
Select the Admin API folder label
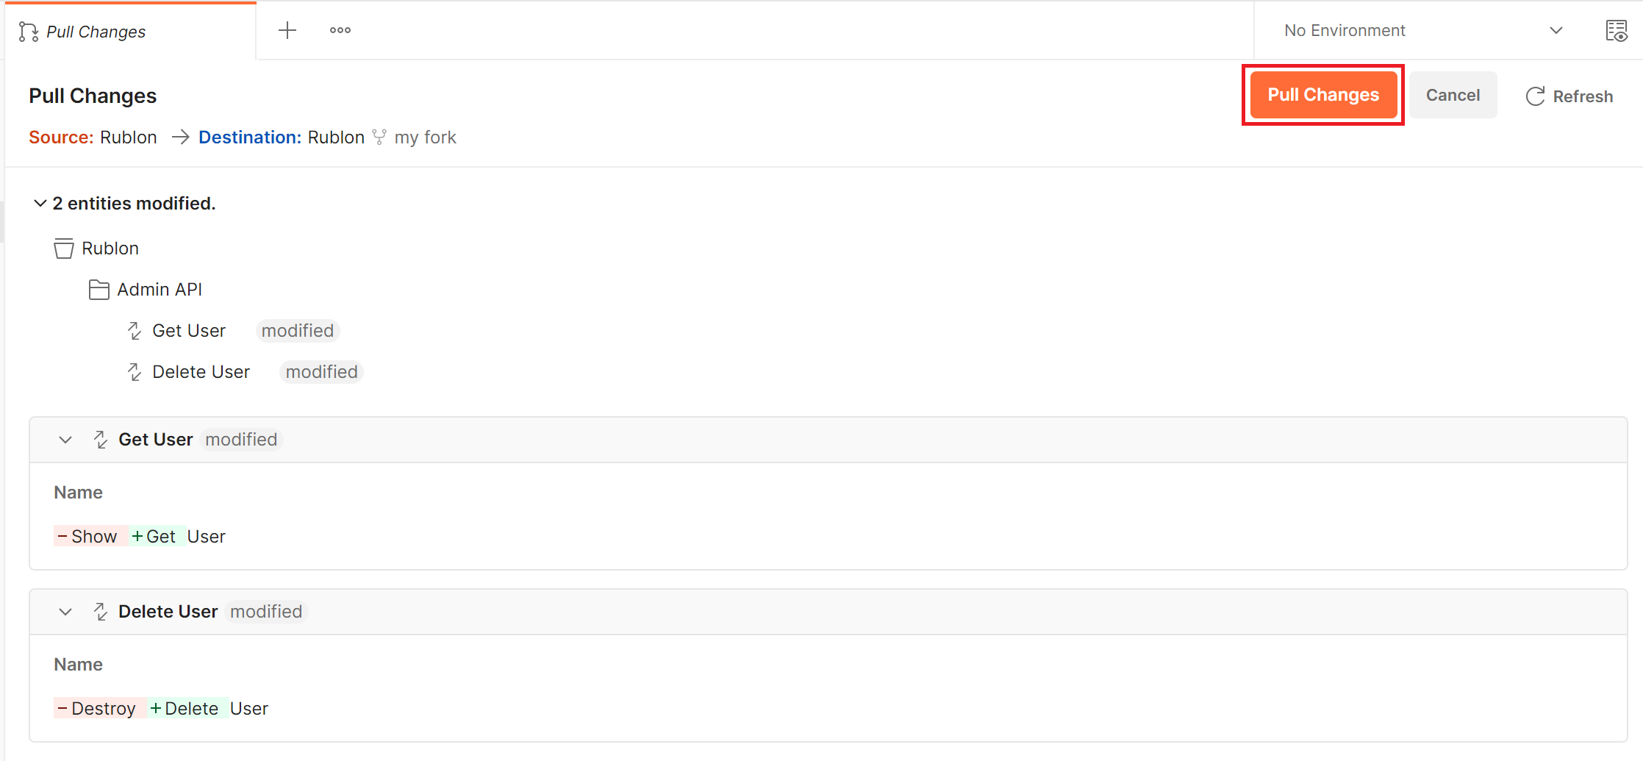(160, 290)
